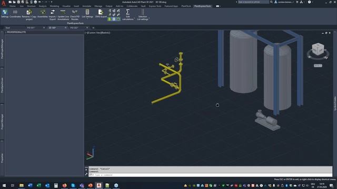Image resolution: width=337 pixels, height=189 pixels.
Task: Open Windows Start menu
Action: (4, 185)
